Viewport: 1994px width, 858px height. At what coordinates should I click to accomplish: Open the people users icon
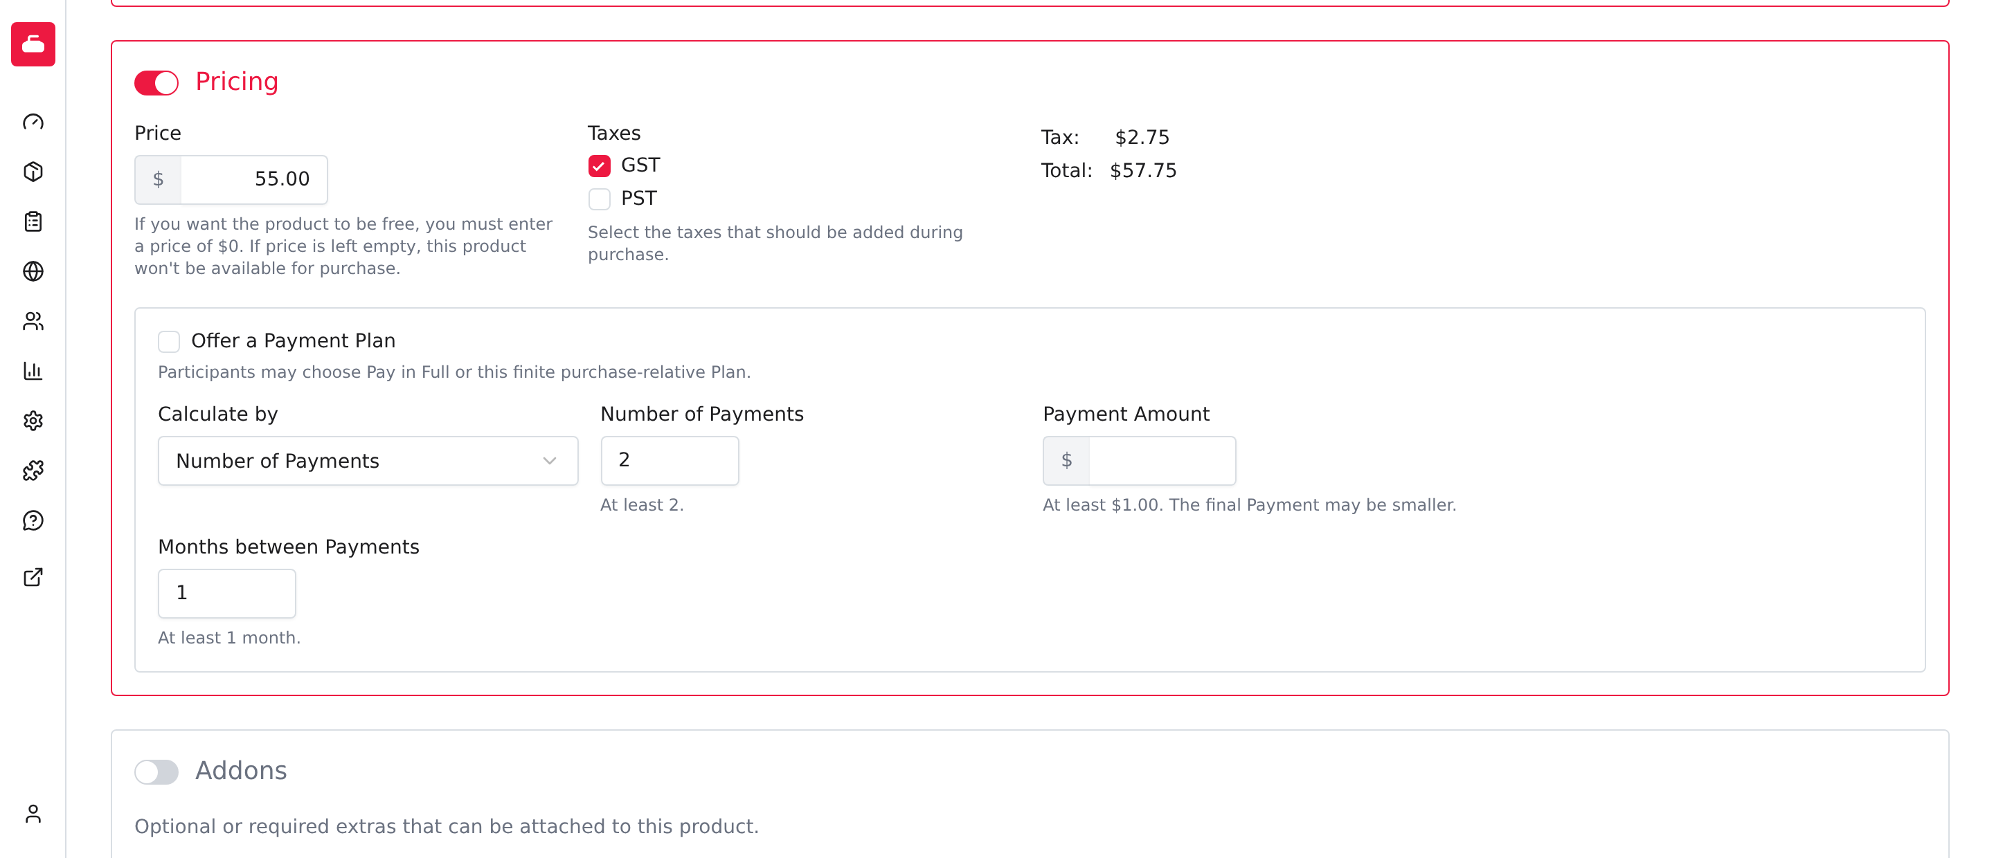(x=33, y=321)
